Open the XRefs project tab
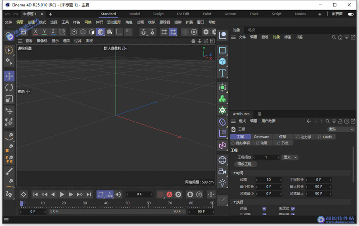 point(325,137)
